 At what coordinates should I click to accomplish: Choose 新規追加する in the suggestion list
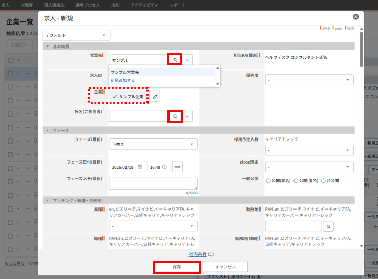[x=123, y=80]
